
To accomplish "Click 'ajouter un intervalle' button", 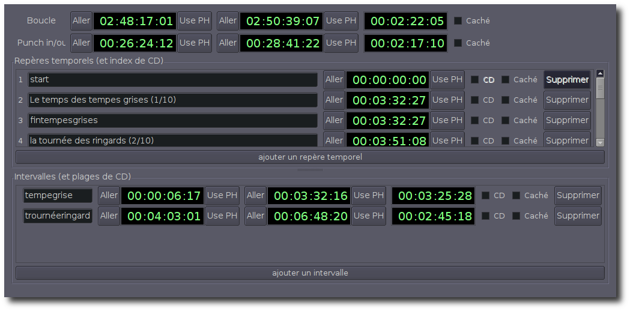I will pyautogui.click(x=310, y=273).
